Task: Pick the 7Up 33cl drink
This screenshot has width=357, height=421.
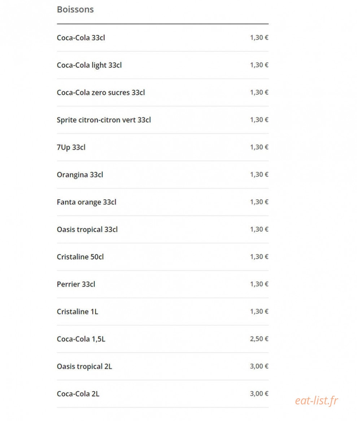Action: pyautogui.click(x=163, y=147)
